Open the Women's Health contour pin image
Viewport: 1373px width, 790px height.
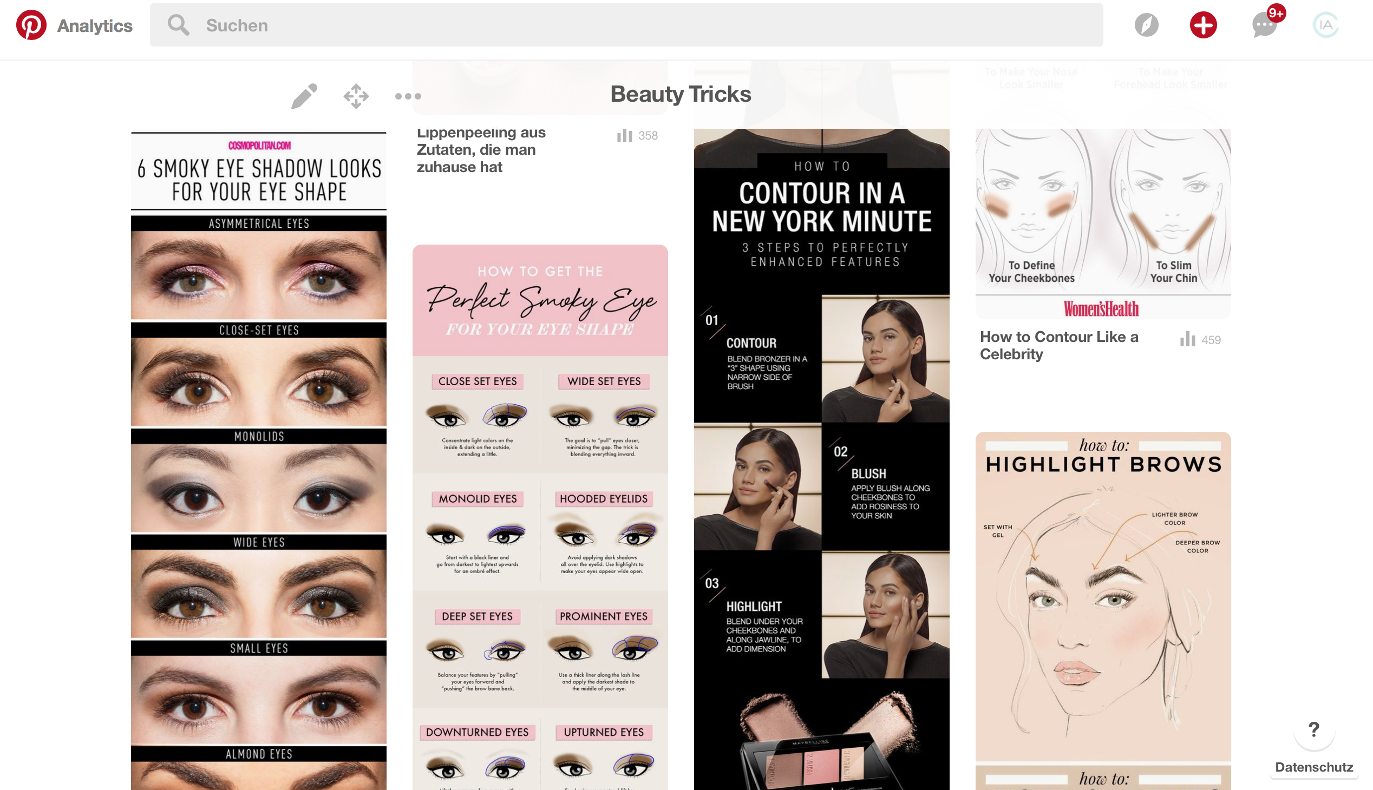[x=1103, y=223]
